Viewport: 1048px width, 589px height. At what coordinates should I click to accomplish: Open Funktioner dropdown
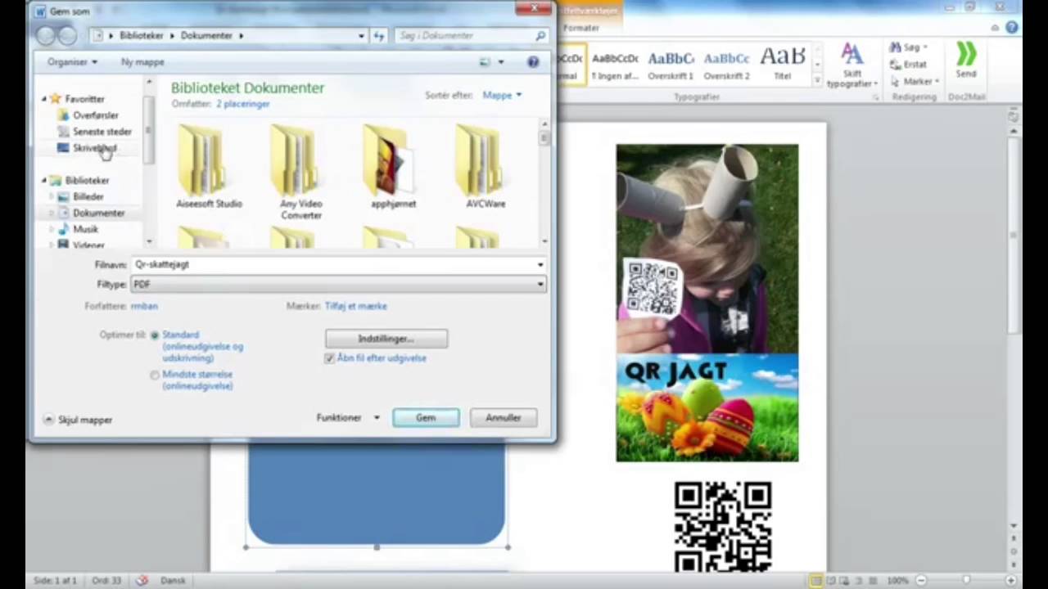[x=348, y=418]
